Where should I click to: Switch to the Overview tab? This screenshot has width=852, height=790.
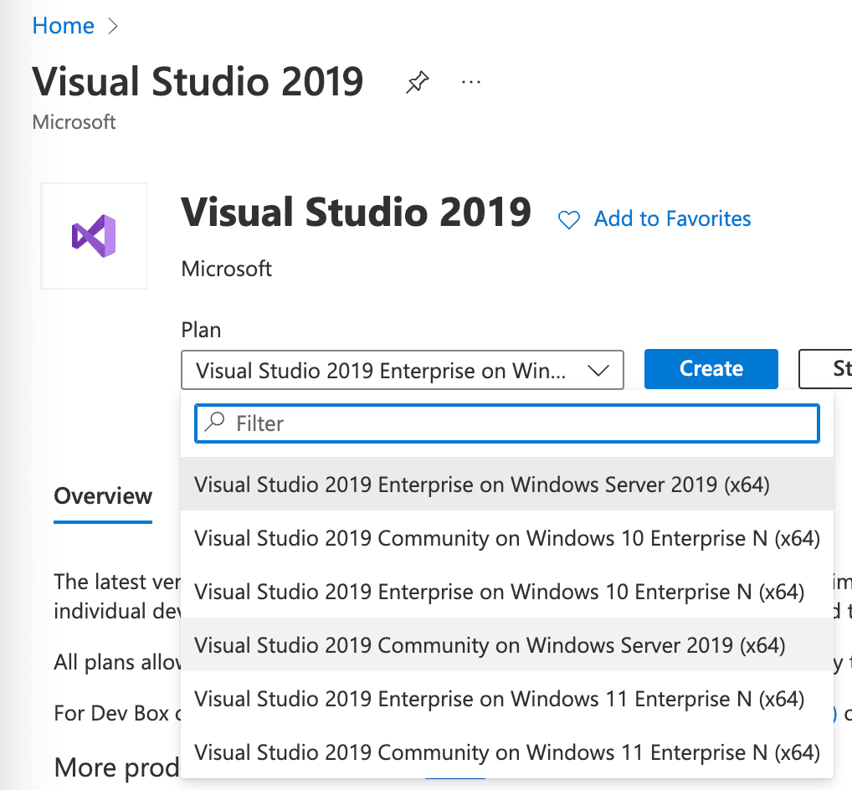(103, 496)
